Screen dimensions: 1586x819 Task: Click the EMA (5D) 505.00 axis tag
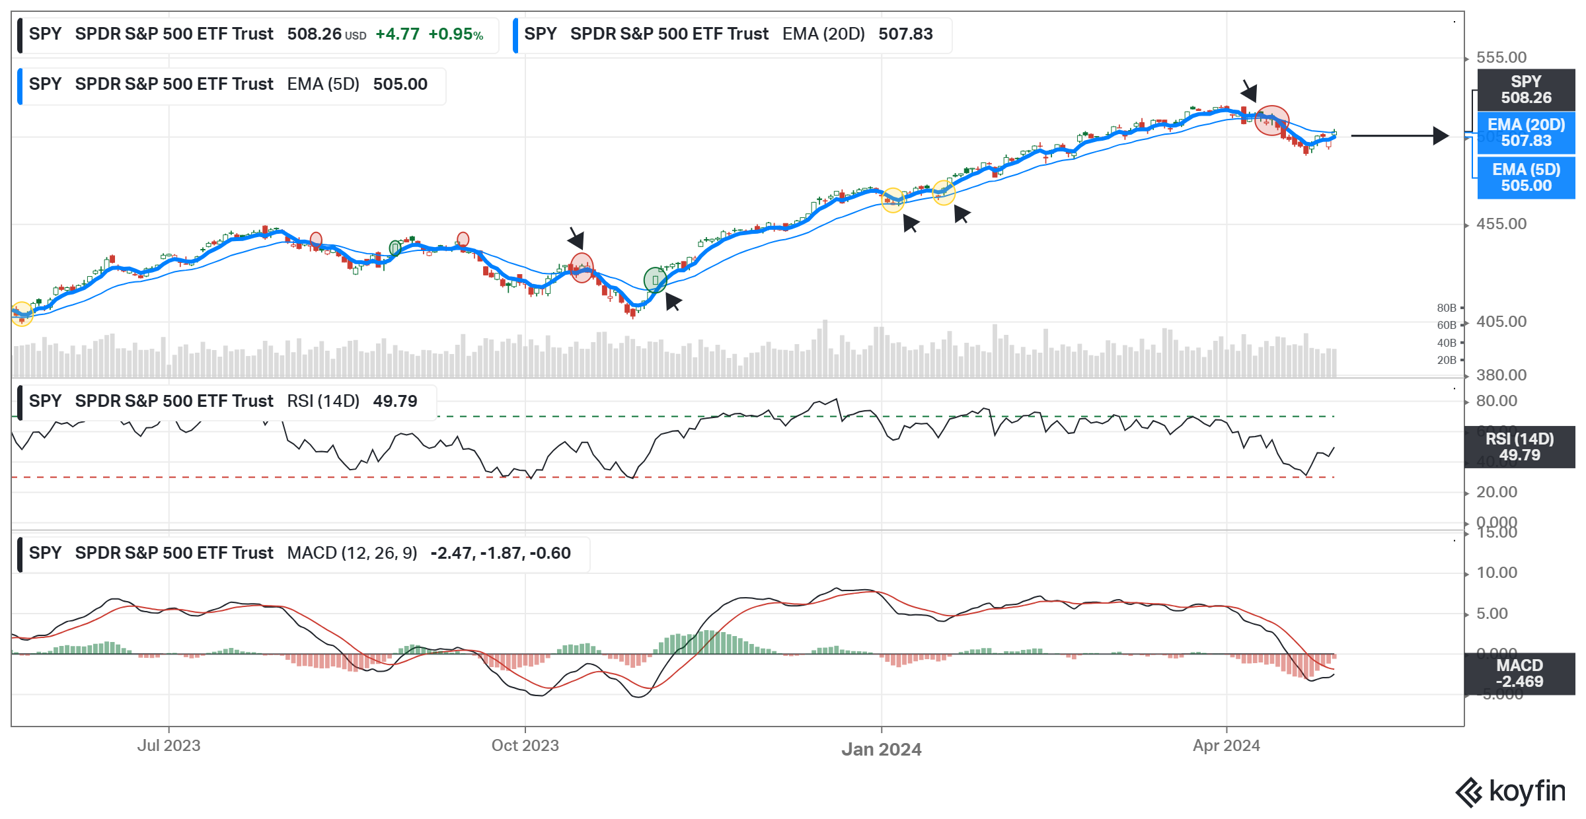click(x=1526, y=178)
